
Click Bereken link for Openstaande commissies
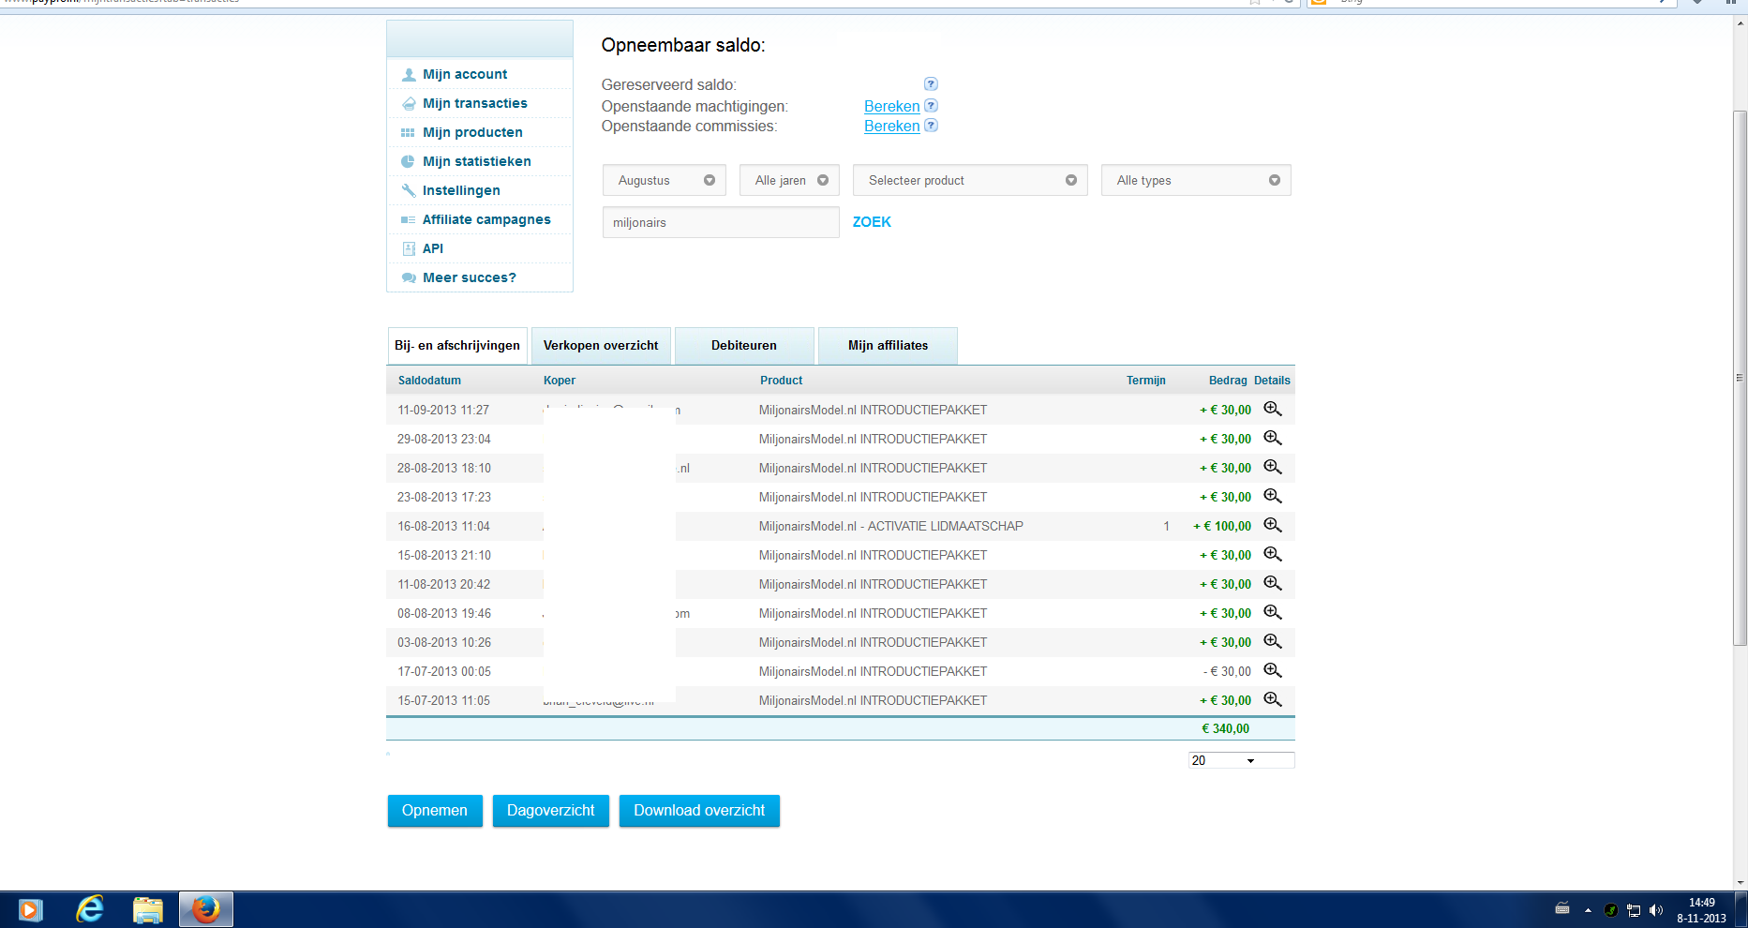click(x=892, y=126)
